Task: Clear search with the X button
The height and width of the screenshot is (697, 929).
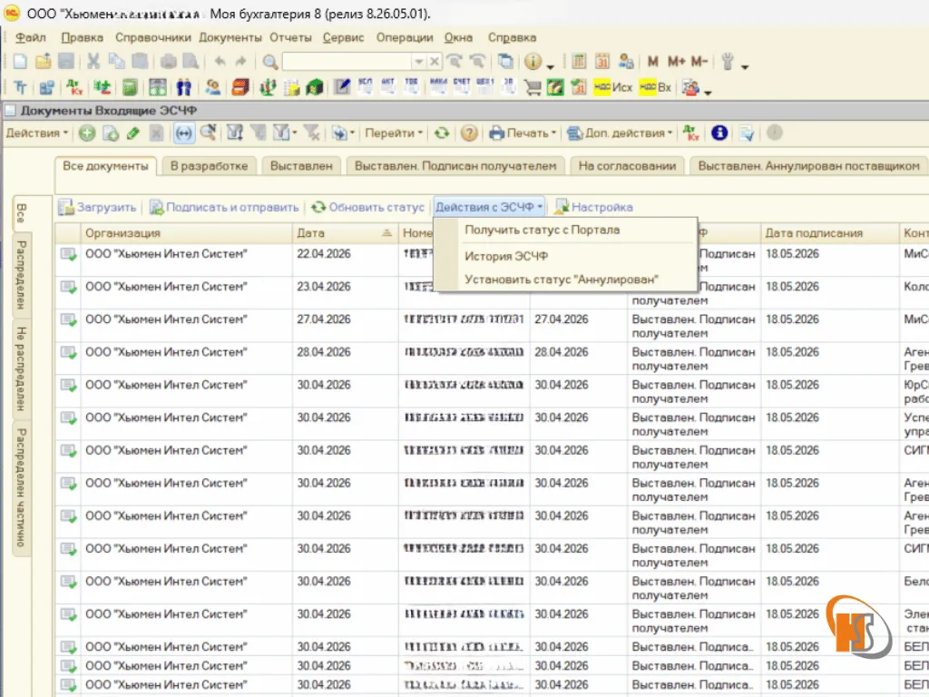Action: [435, 62]
